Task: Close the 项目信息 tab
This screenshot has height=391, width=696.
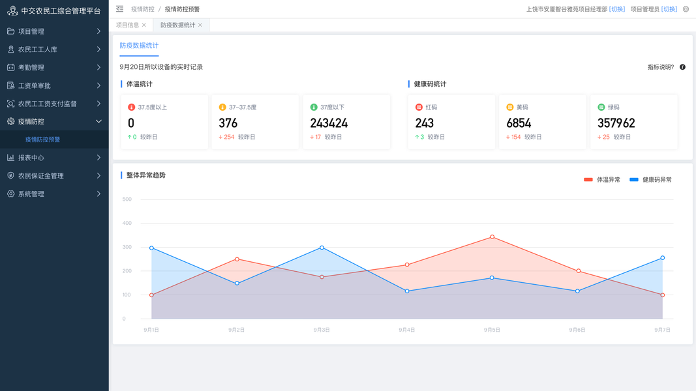Action: tap(144, 25)
